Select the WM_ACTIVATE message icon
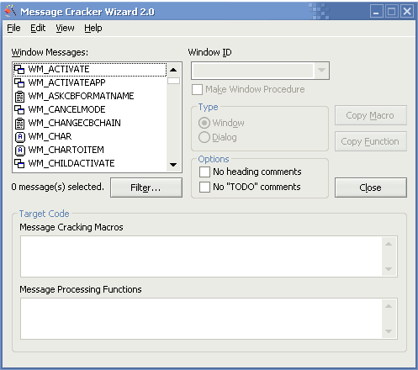Image resolution: width=418 pixels, height=370 pixels. click(19, 69)
